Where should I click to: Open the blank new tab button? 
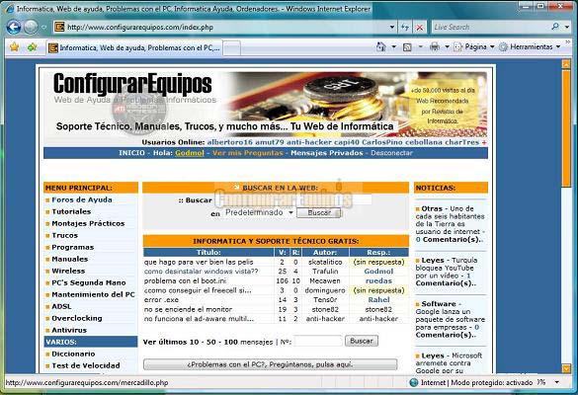(232, 48)
